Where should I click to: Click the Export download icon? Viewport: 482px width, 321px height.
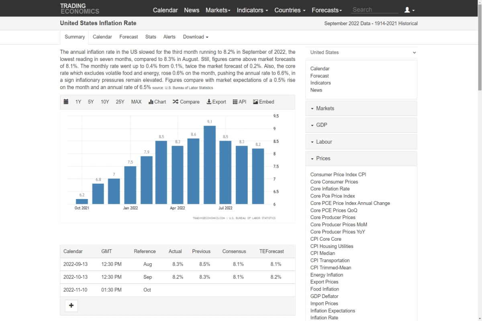pos(209,102)
